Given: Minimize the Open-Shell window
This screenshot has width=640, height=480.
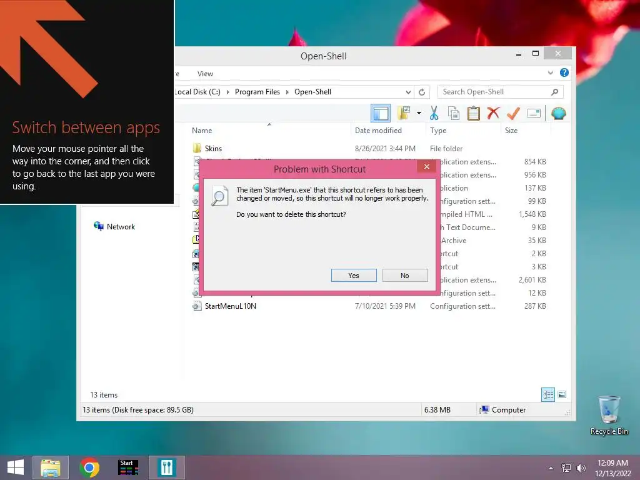Looking at the screenshot, I should point(518,54).
